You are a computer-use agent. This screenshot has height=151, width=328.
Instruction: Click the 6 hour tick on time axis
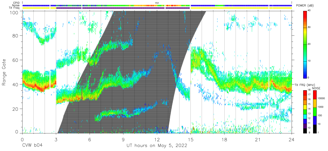tap(90, 140)
